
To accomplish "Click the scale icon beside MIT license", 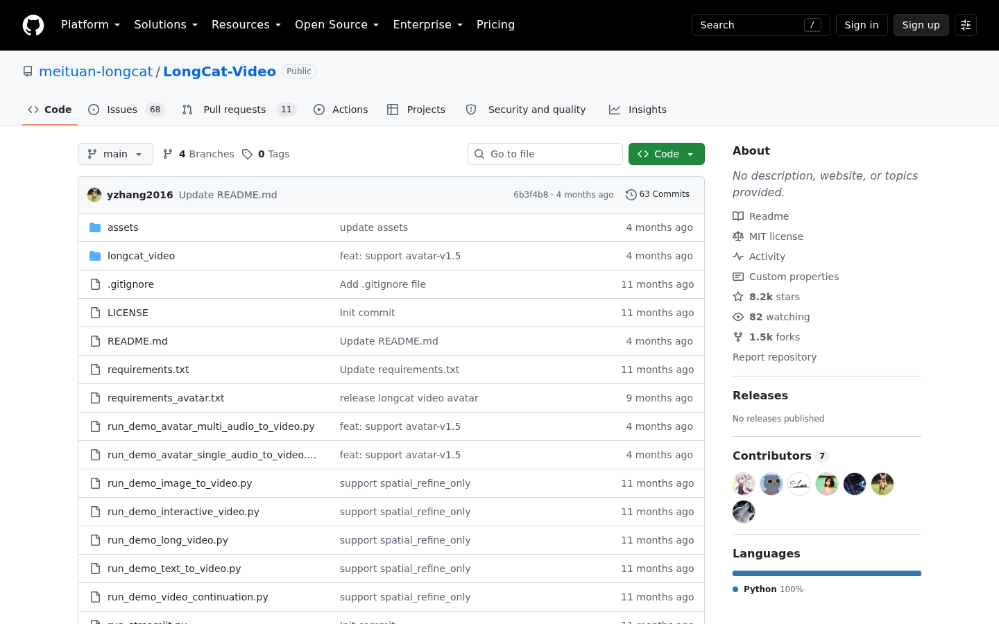I will [738, 236].
